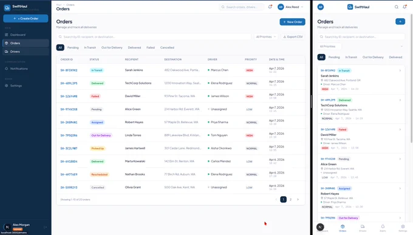
Task: Focus the search by ID, recipient field
Action: tap(154, 37)
